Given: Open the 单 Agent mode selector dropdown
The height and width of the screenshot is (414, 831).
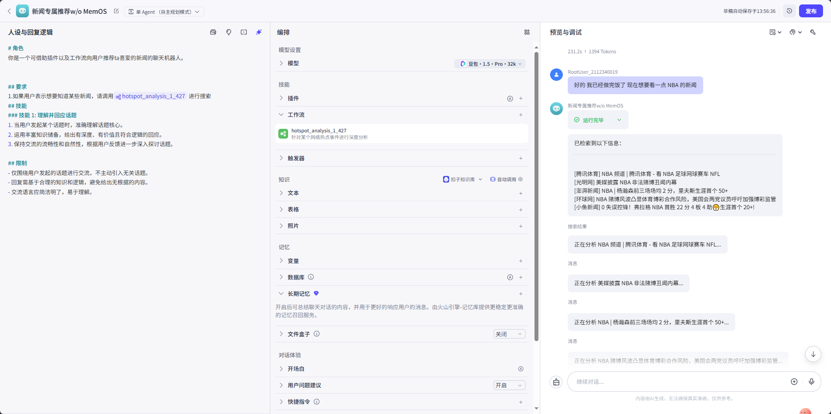Looking at the screenshot, I should pyautogui.click(x=164, y=12).
